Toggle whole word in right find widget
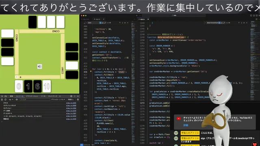 222,23
